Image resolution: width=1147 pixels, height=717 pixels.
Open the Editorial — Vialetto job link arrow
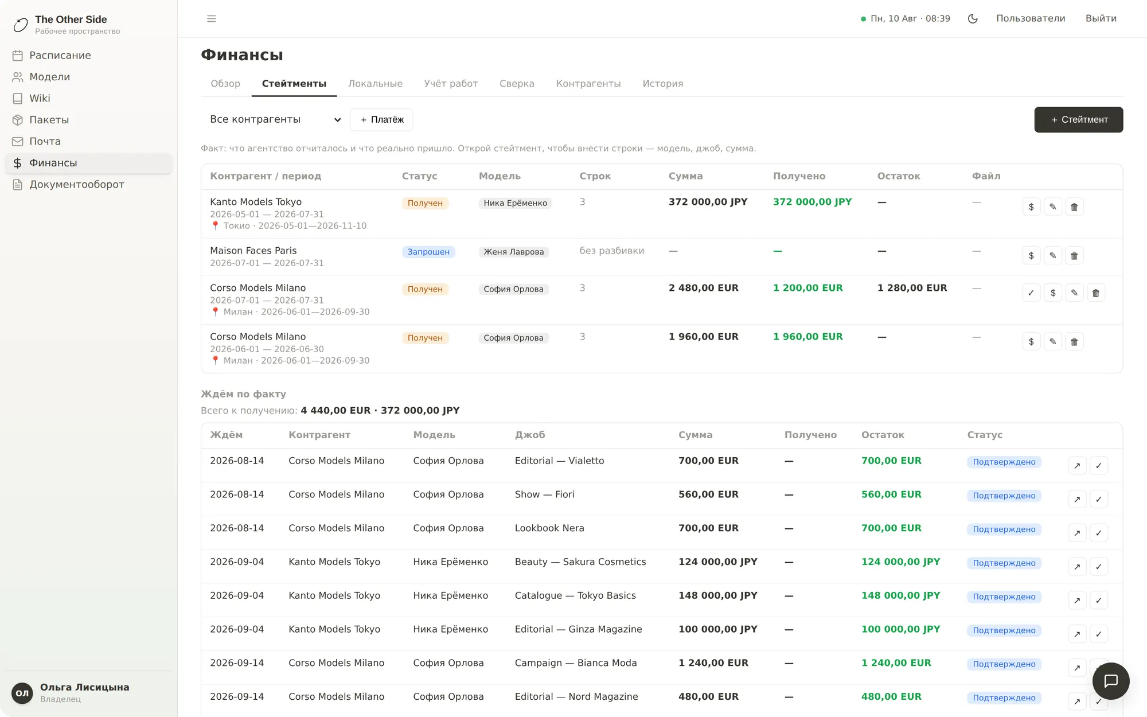(x=1077, y=466)
